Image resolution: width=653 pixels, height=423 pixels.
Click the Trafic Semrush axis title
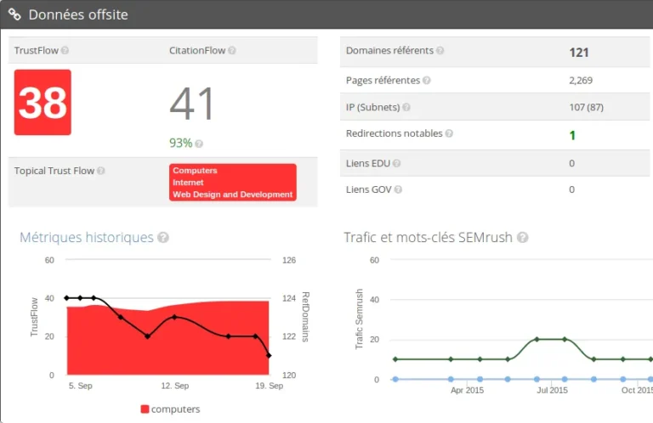pos(359,319)
